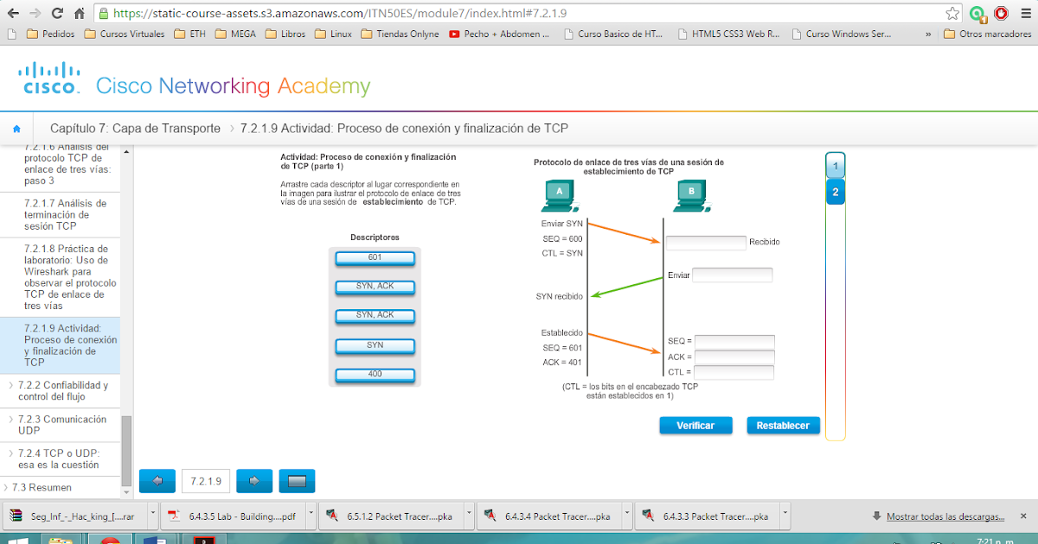Click the blue forward arrow navigation icon

(253, 481)
